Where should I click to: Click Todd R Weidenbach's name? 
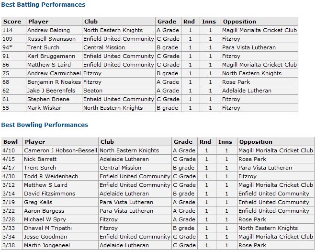[x=51, y=176]
